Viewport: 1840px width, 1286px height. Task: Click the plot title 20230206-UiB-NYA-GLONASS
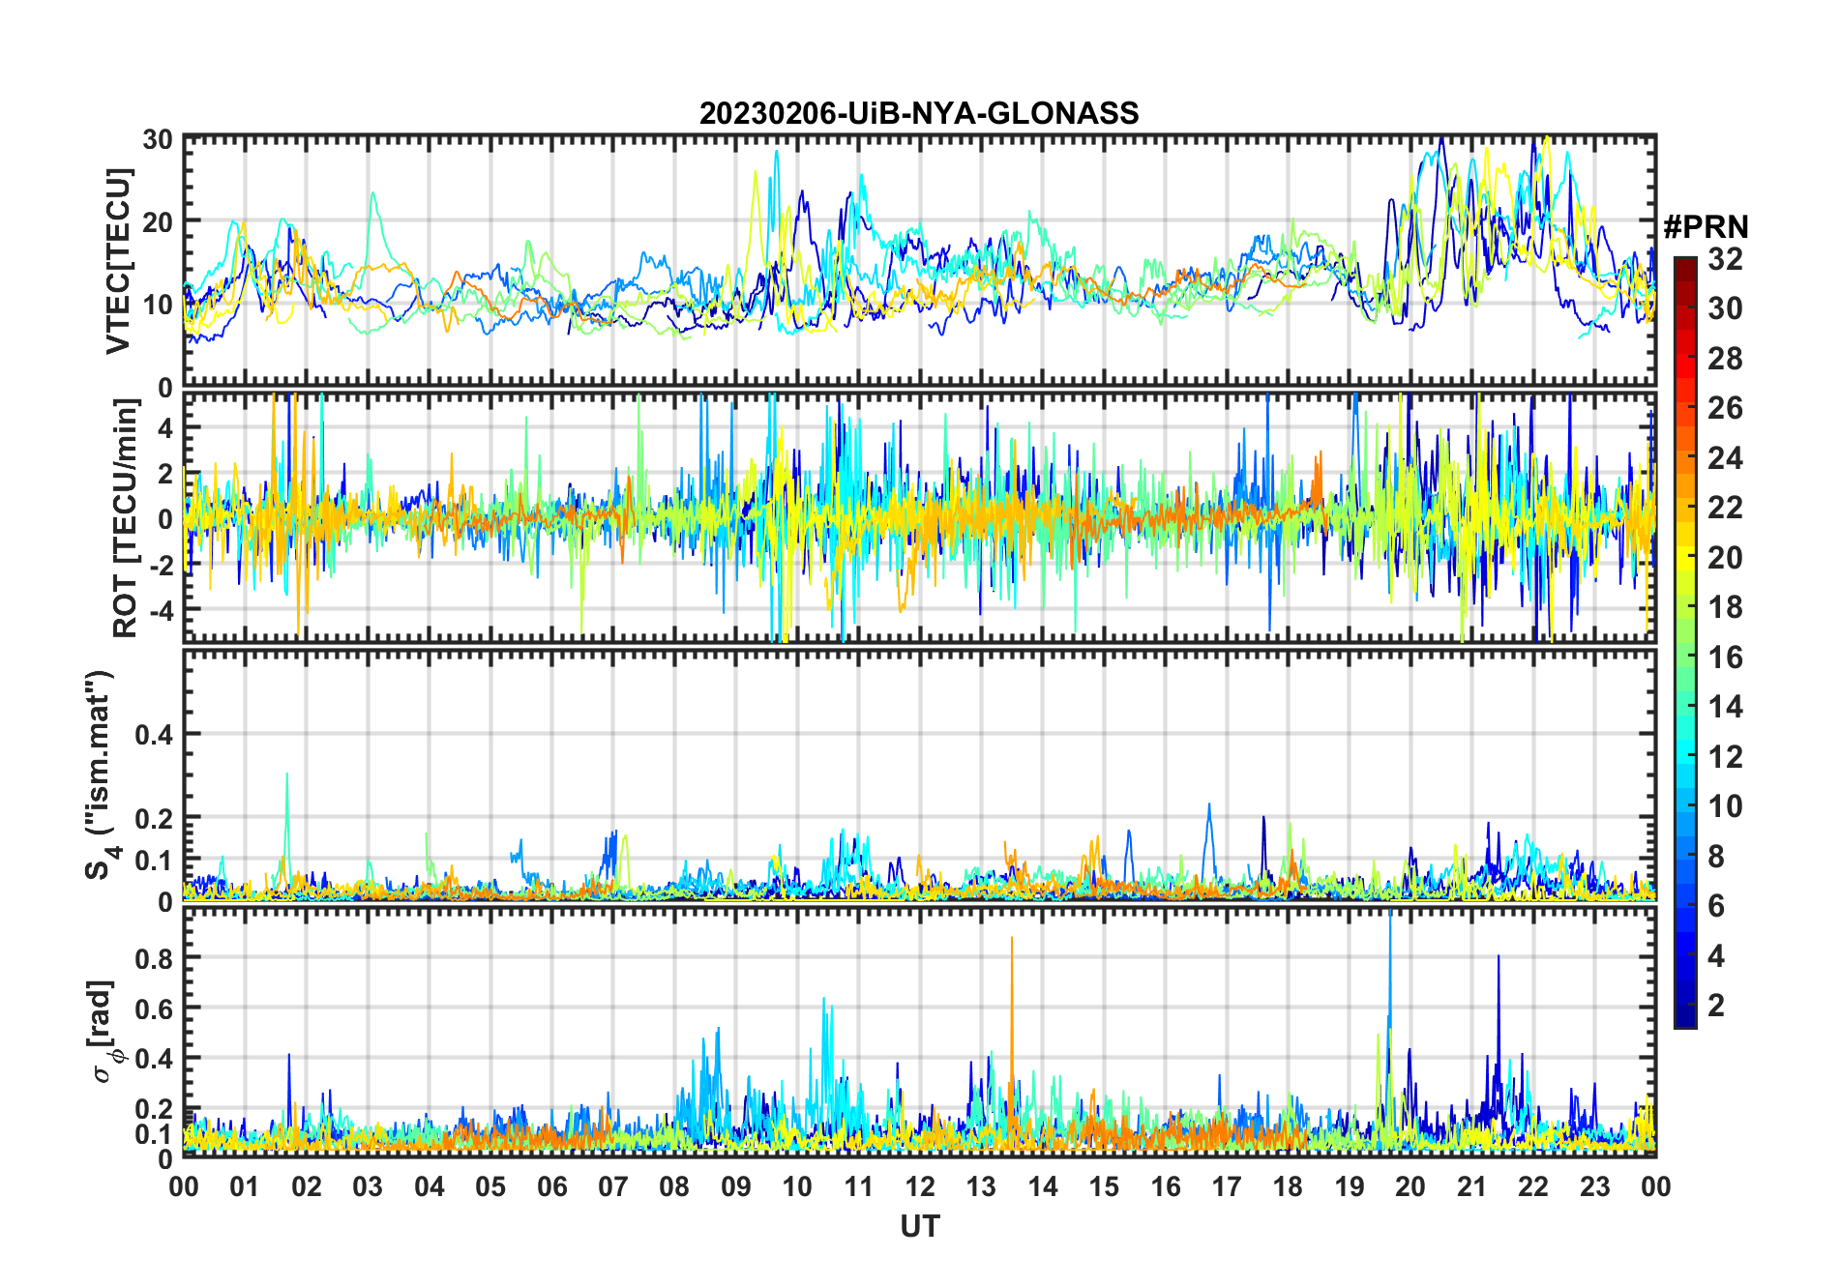click(919, 113)
